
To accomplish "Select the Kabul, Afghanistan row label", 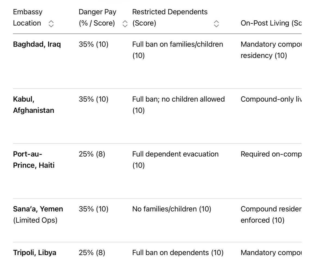I will coord(34,105).
